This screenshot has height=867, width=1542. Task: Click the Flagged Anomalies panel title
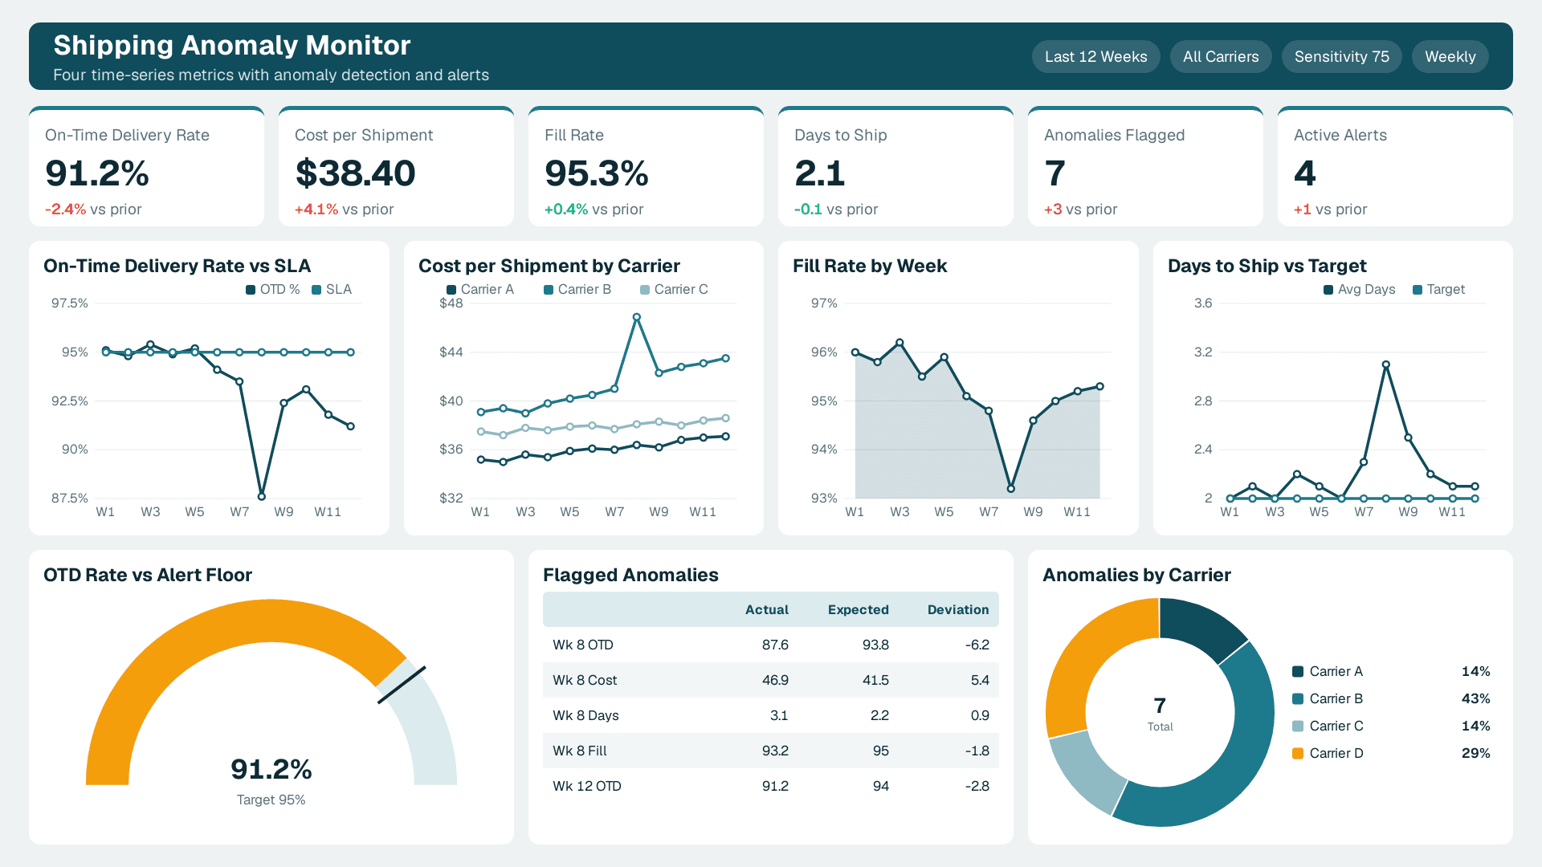pos(630,575)
